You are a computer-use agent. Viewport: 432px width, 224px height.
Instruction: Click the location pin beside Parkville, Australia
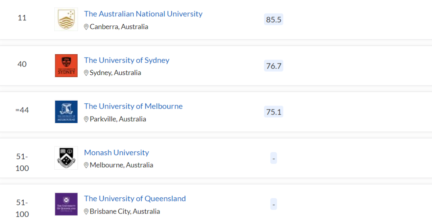click(86, 119)
